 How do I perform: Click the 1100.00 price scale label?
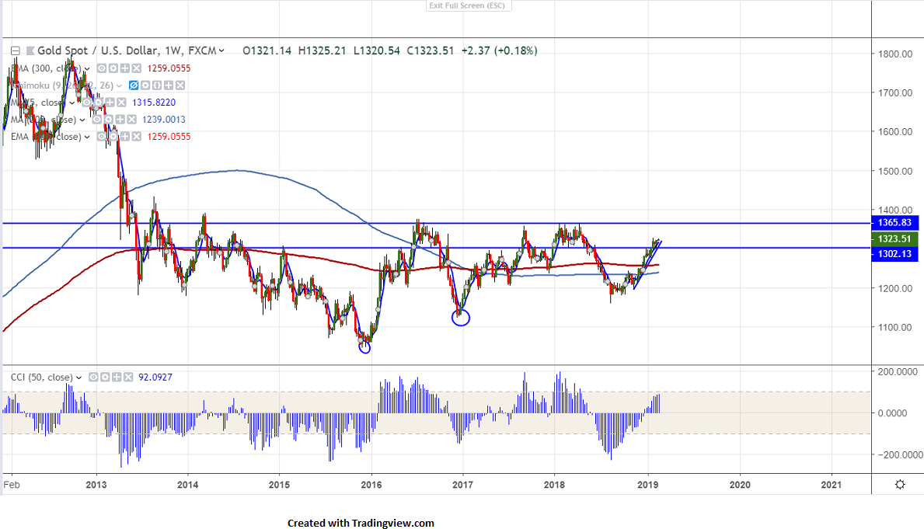[895, 328]
